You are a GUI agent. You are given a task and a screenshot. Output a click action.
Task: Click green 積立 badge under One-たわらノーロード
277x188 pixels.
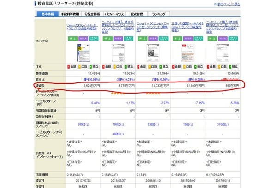pos(72,38)
